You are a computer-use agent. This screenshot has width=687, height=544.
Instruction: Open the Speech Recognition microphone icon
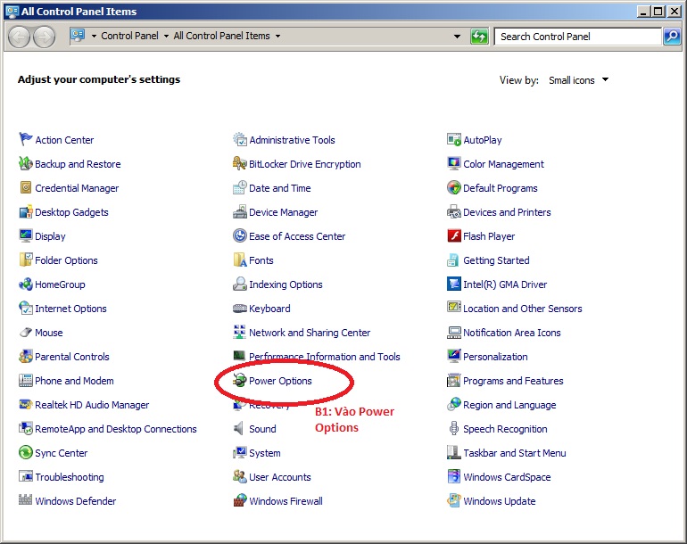click(x=454, y=428)
